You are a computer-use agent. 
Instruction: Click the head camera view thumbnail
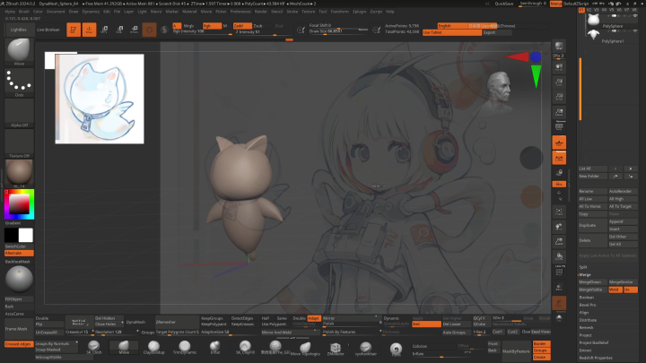click(500, 85)
